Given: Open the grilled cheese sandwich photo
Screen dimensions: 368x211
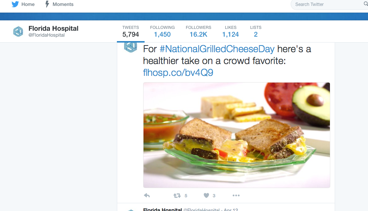Looking at the screenshot, I should click(236, 135).
